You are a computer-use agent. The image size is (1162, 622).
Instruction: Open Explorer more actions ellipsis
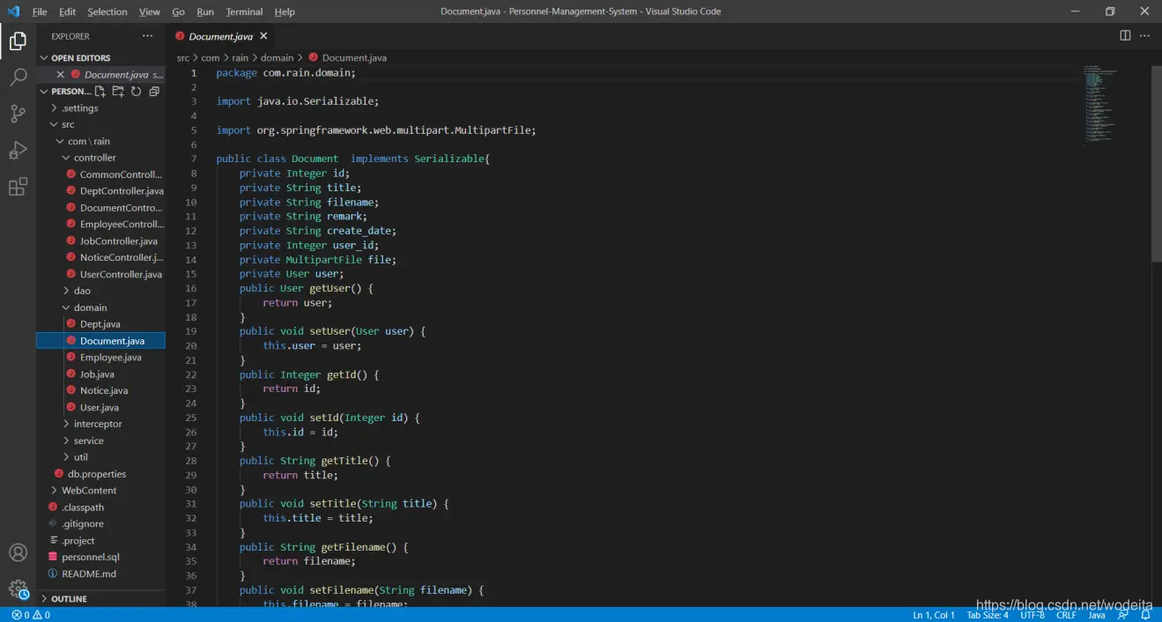[x=147, y=36]
